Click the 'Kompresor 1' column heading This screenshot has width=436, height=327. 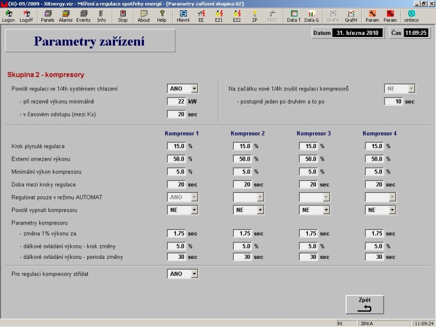tap(181, 134)
